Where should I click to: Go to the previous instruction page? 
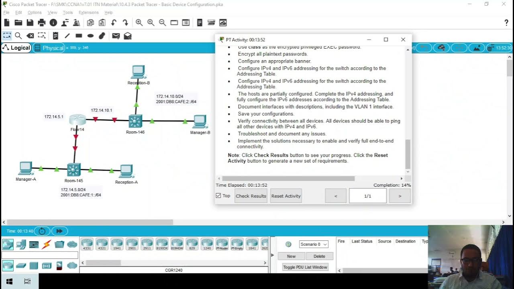(336, 196)
